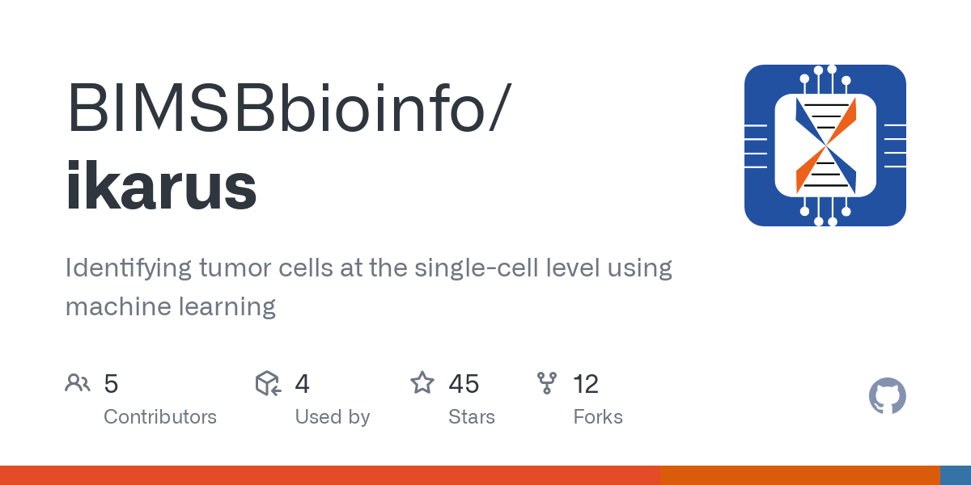971x485 pixels.
Task: Click the 'machine learning' description line
Action: (x=171, y=306)
